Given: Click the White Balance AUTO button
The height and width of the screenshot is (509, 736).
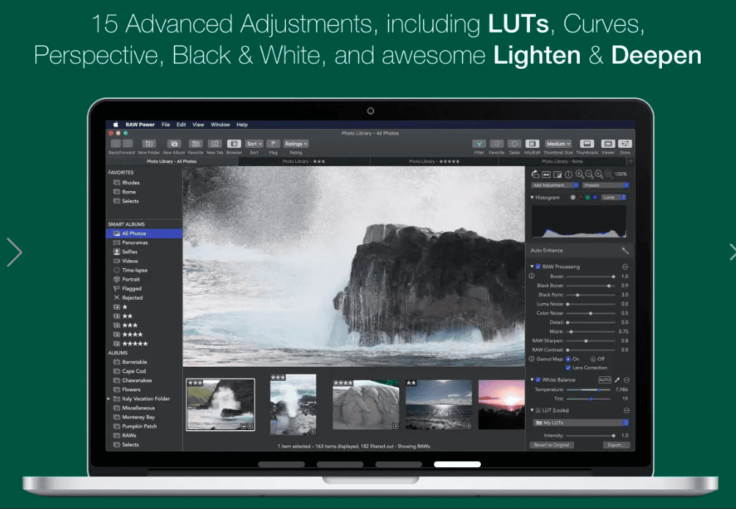Looking at the screenshot, I should pos(605,379).
